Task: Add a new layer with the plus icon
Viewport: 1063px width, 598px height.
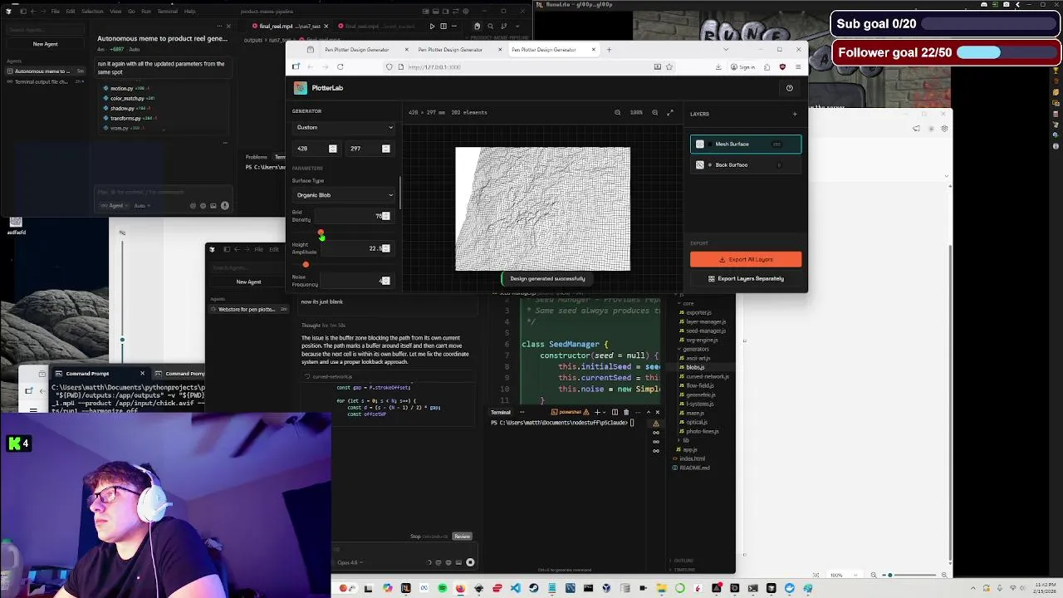Action: tap(794, 114)
